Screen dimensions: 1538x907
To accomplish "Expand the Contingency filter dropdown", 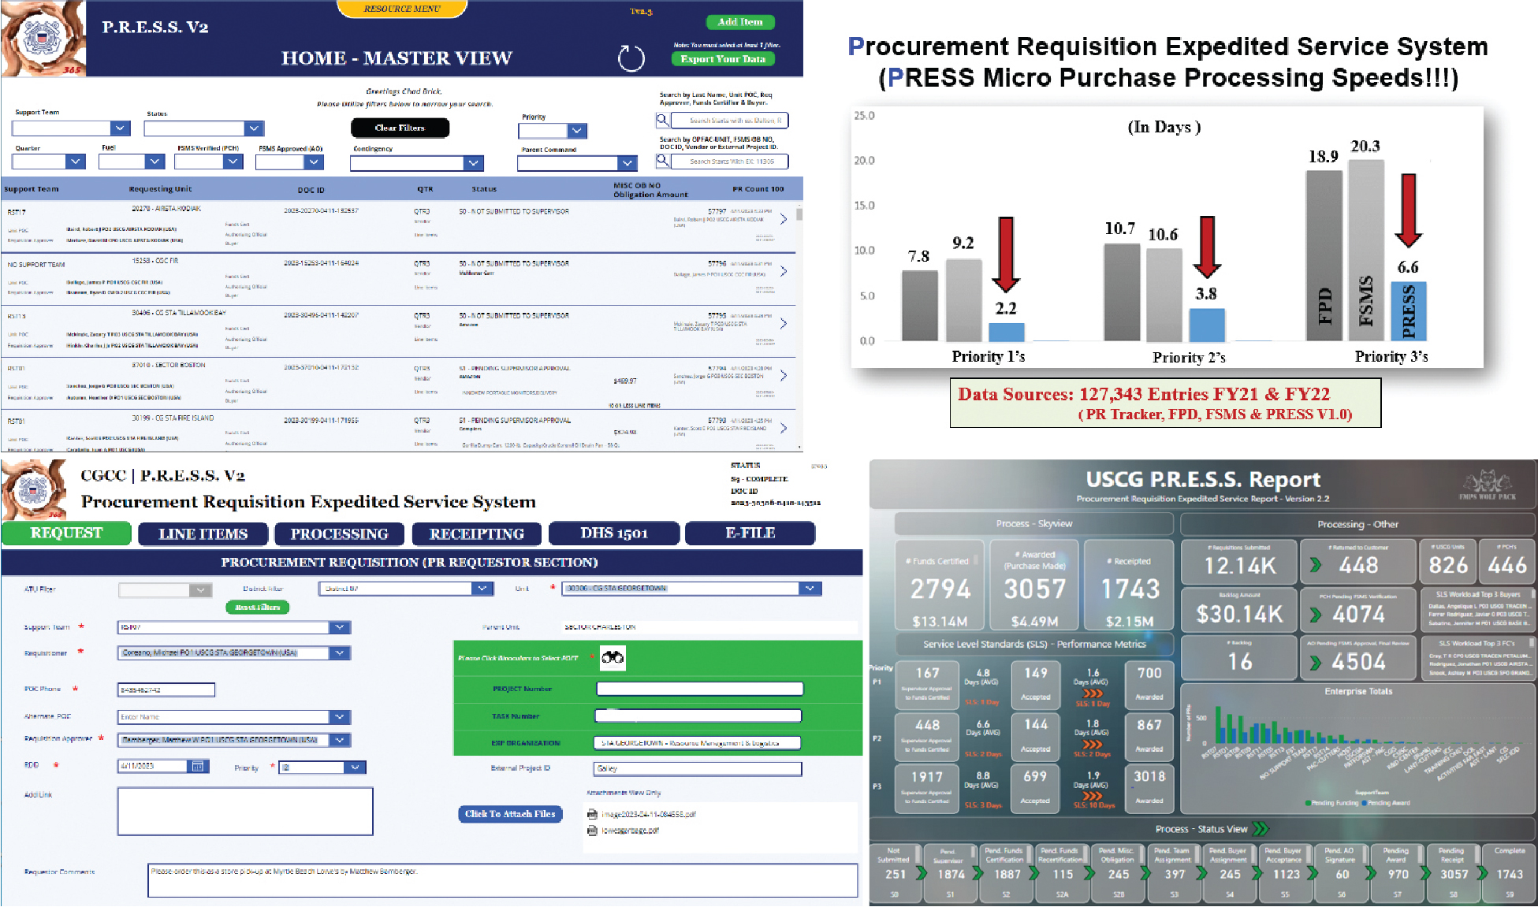I will click(473, 163).
